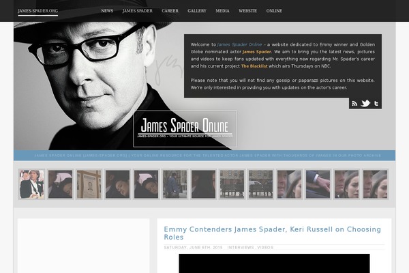This screenshot has height=273, width=409.
Task: Open the RSS feed icon
Action: (x=354, y=104)
